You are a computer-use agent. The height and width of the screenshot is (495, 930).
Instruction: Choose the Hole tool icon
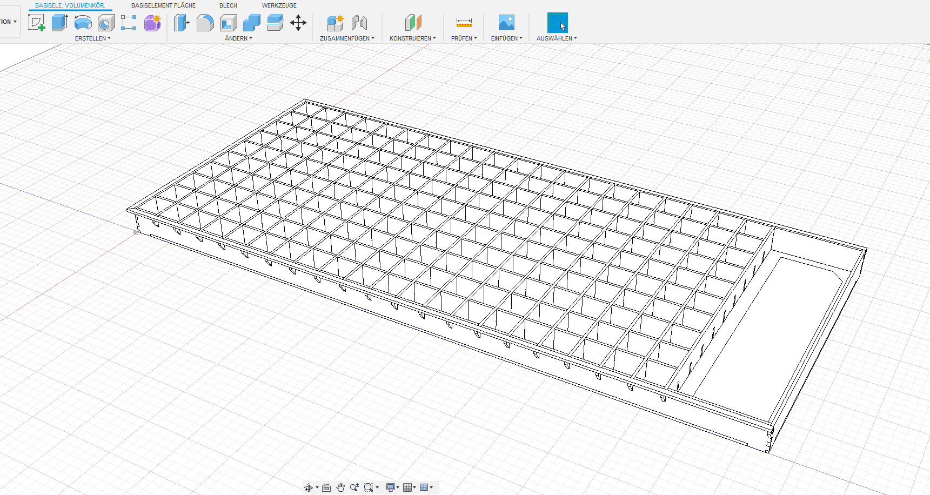(x=106, y=23)
